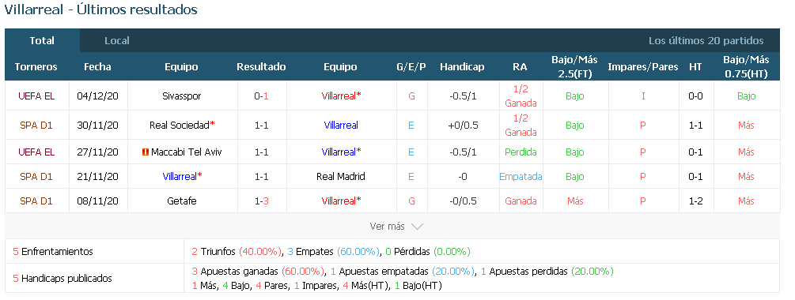
Task: Click the Impares/Pares column header
Action: (x=643, y=67)
